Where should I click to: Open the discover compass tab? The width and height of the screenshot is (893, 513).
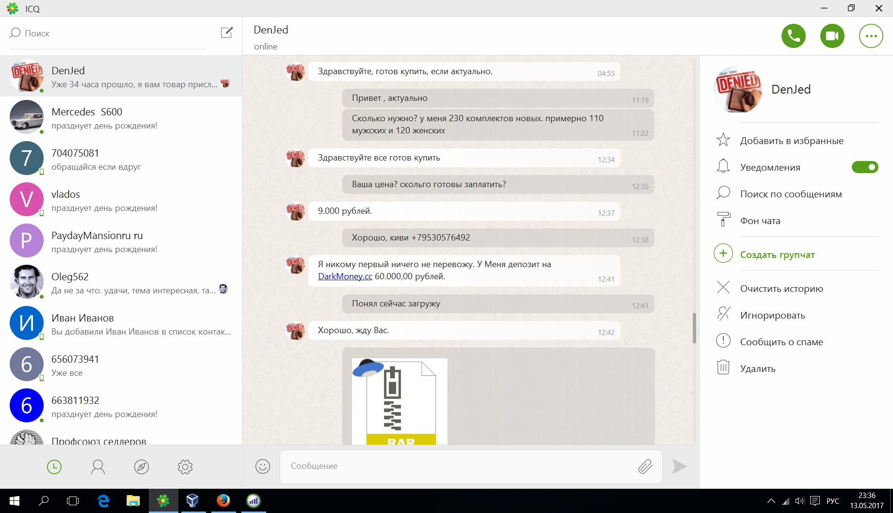(x=142, y=467)
